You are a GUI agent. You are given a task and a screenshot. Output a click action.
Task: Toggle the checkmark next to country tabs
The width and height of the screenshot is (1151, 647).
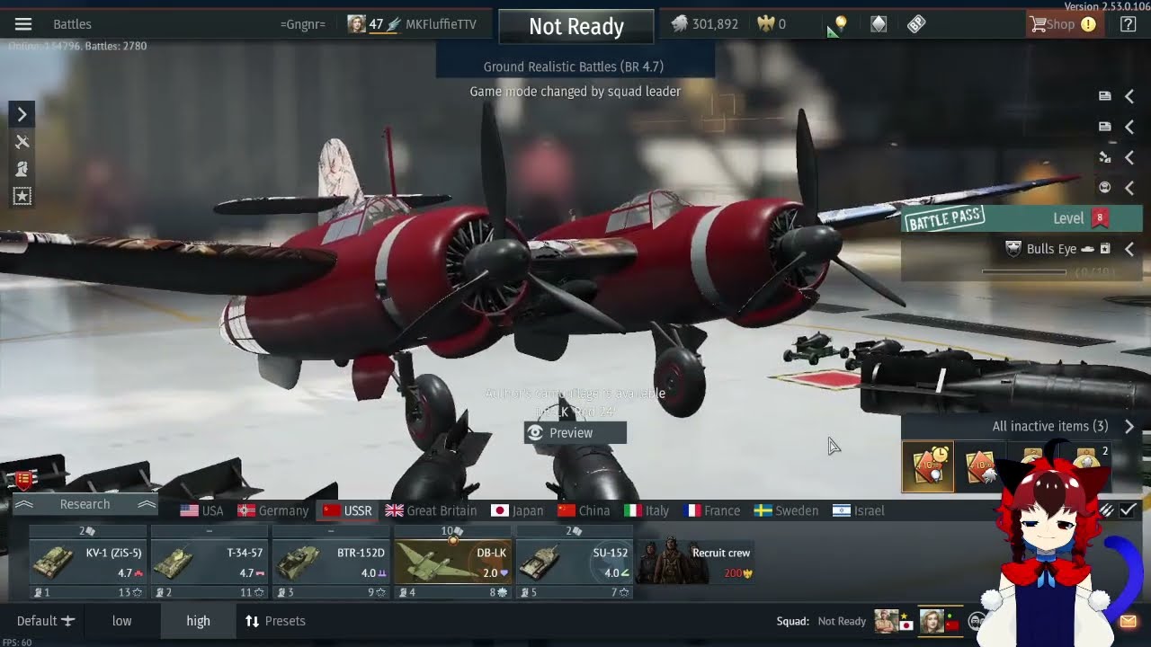point(1128,510)
